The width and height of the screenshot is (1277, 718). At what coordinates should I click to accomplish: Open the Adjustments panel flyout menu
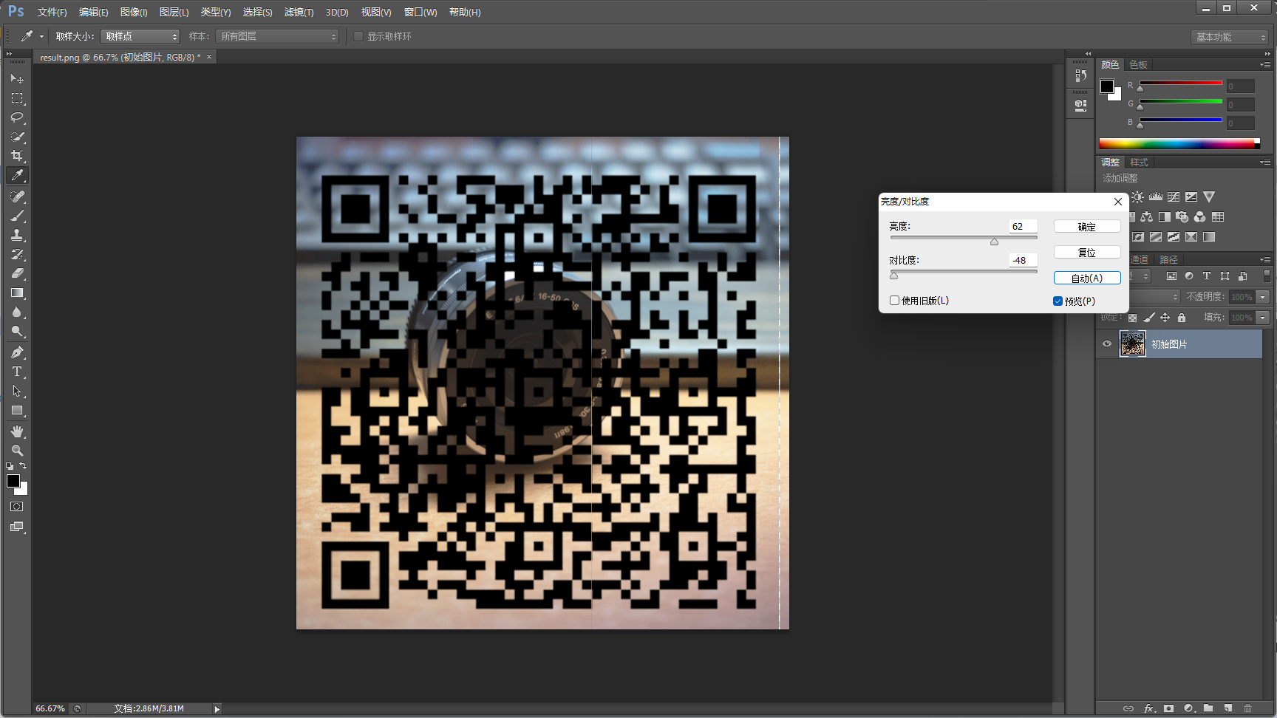1265,163
